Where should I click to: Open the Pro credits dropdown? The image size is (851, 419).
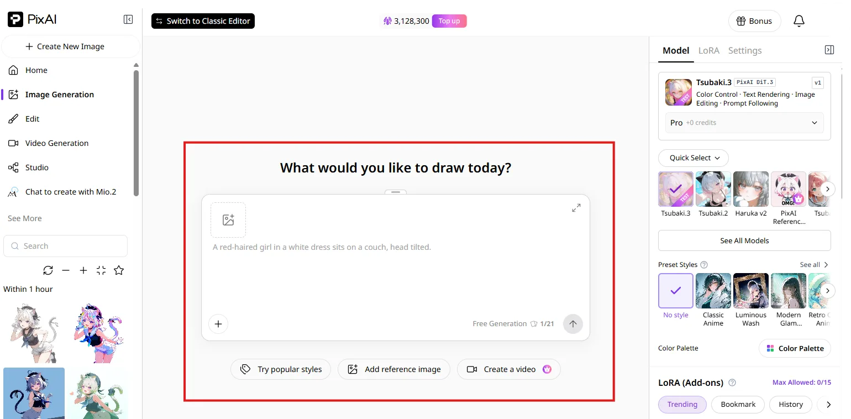[744, 123]
